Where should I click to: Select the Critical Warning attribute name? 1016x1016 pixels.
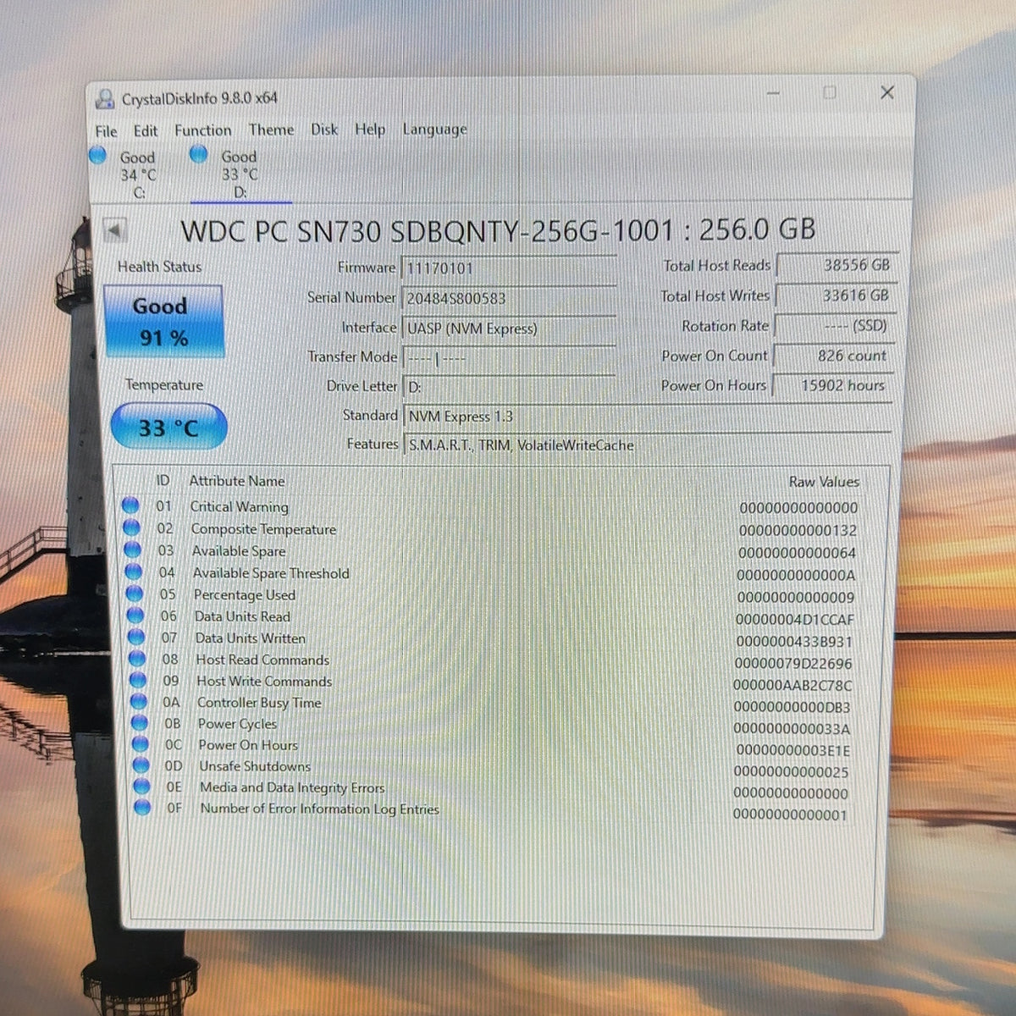pyautogui.click(x=239, y=506)
